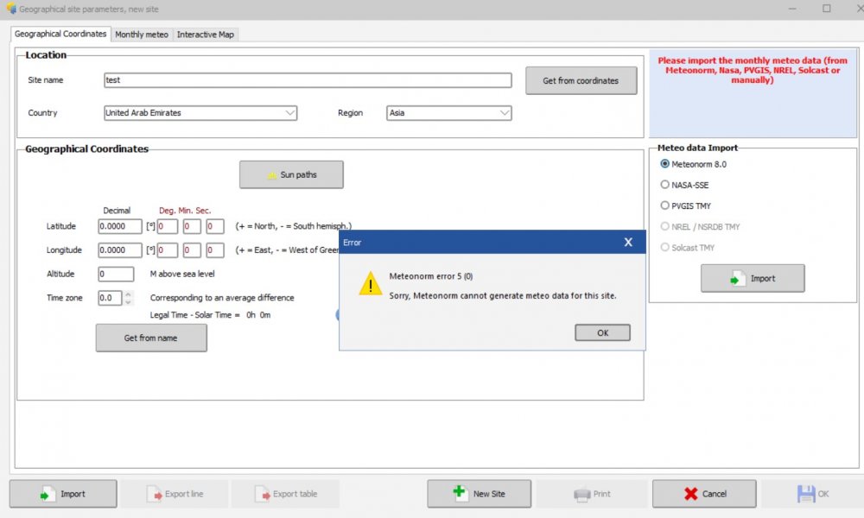Close the Error dialog with X
This screenshot has height=518, width=864.
[x=628, y=243]
